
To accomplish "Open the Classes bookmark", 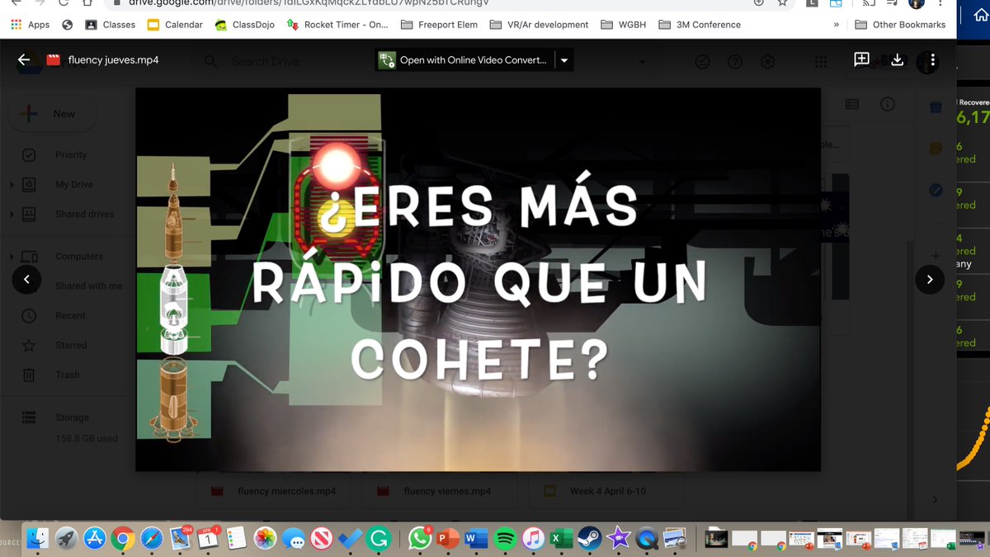I will pyautogui.click(x=110, y=25).
